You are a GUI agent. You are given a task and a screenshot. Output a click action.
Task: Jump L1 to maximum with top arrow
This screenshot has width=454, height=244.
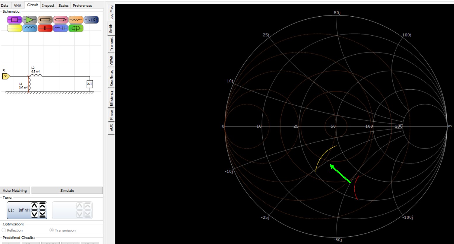point(43,206)
